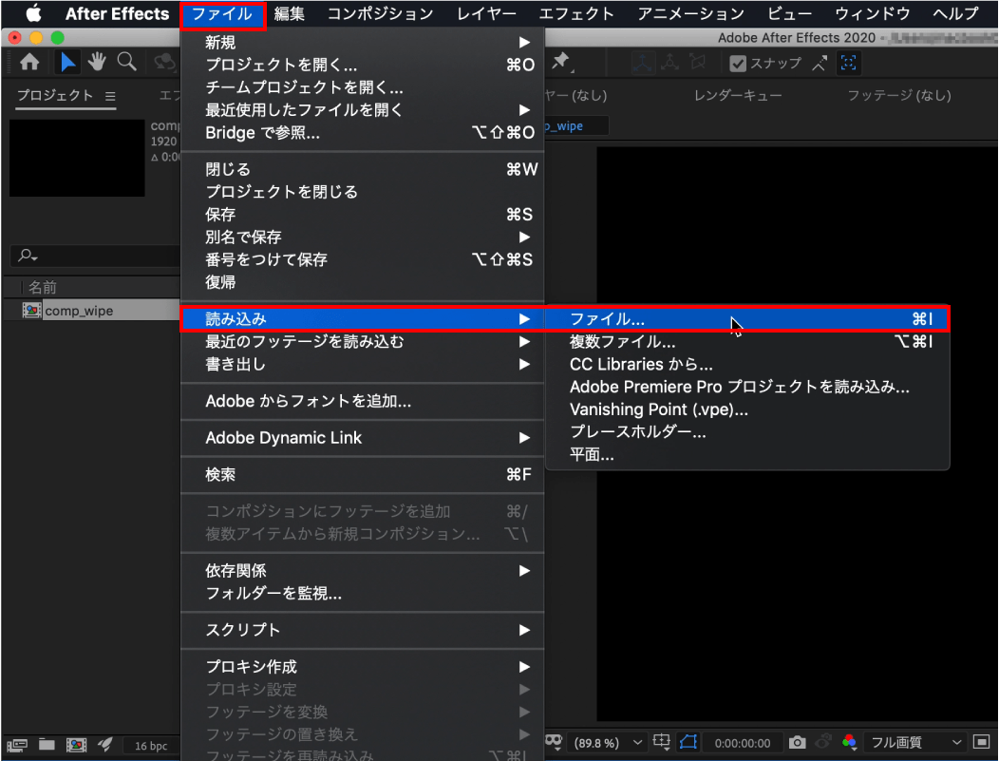Viewport: 999px width, 761px height.
Task: Toggle the mask visibility goggles icon
Action: [554, 742]
